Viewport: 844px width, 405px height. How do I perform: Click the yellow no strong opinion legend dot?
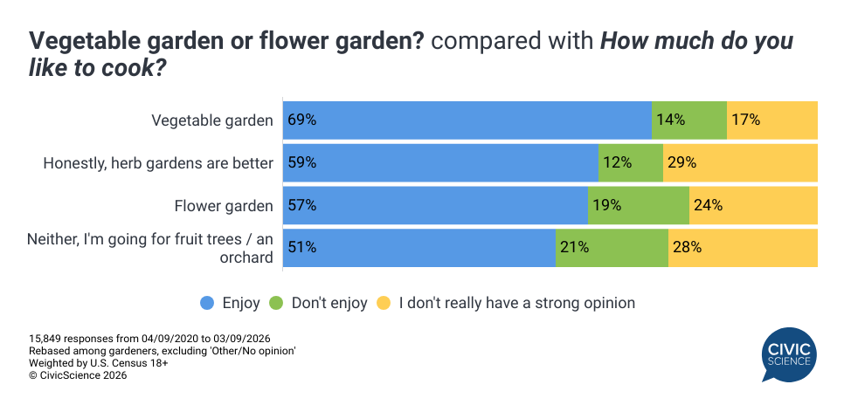point(383,303)
